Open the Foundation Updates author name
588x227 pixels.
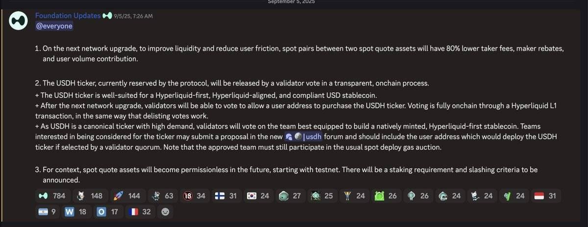68,16
